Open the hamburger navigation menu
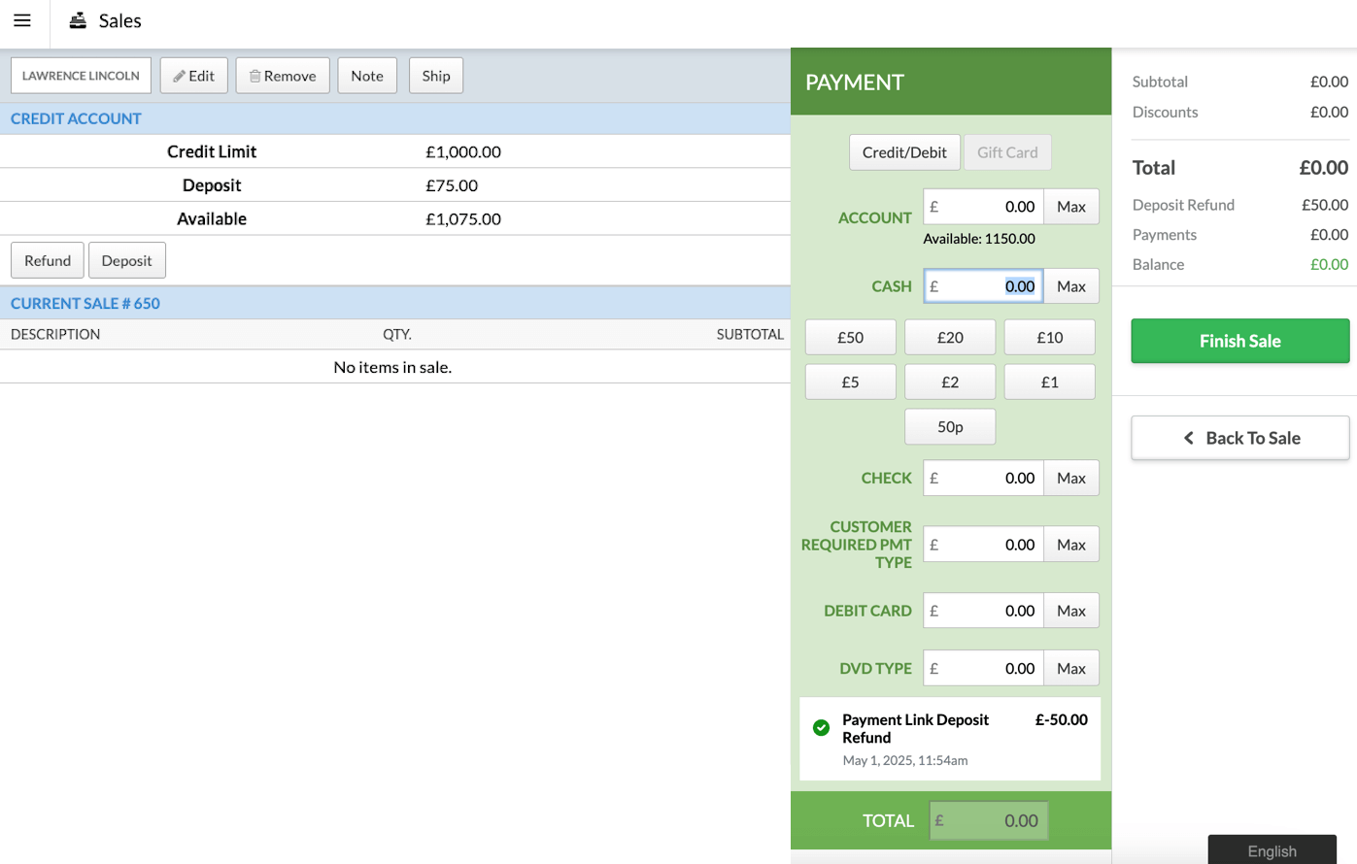This screenshot has width=1357, height=864. click(22, 20)
